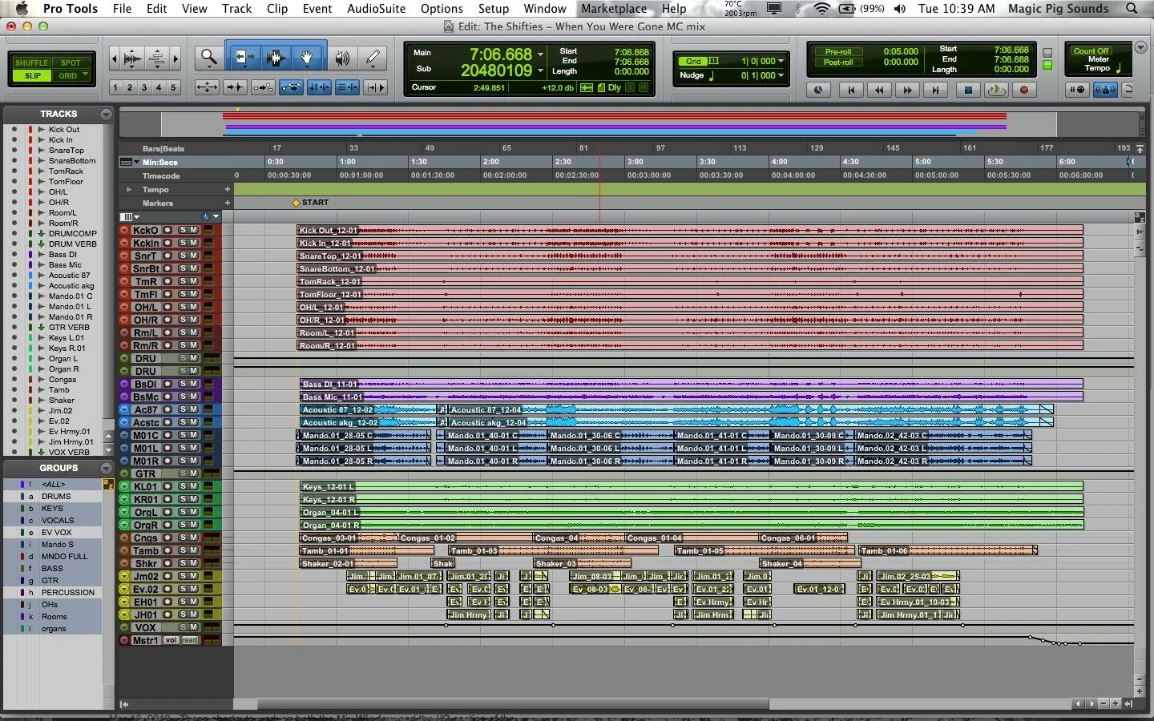Image resolution: width=1154 pixels, height=721 pixels.
Task: Enable SPOT edit mode
Action: click(71, 62)
